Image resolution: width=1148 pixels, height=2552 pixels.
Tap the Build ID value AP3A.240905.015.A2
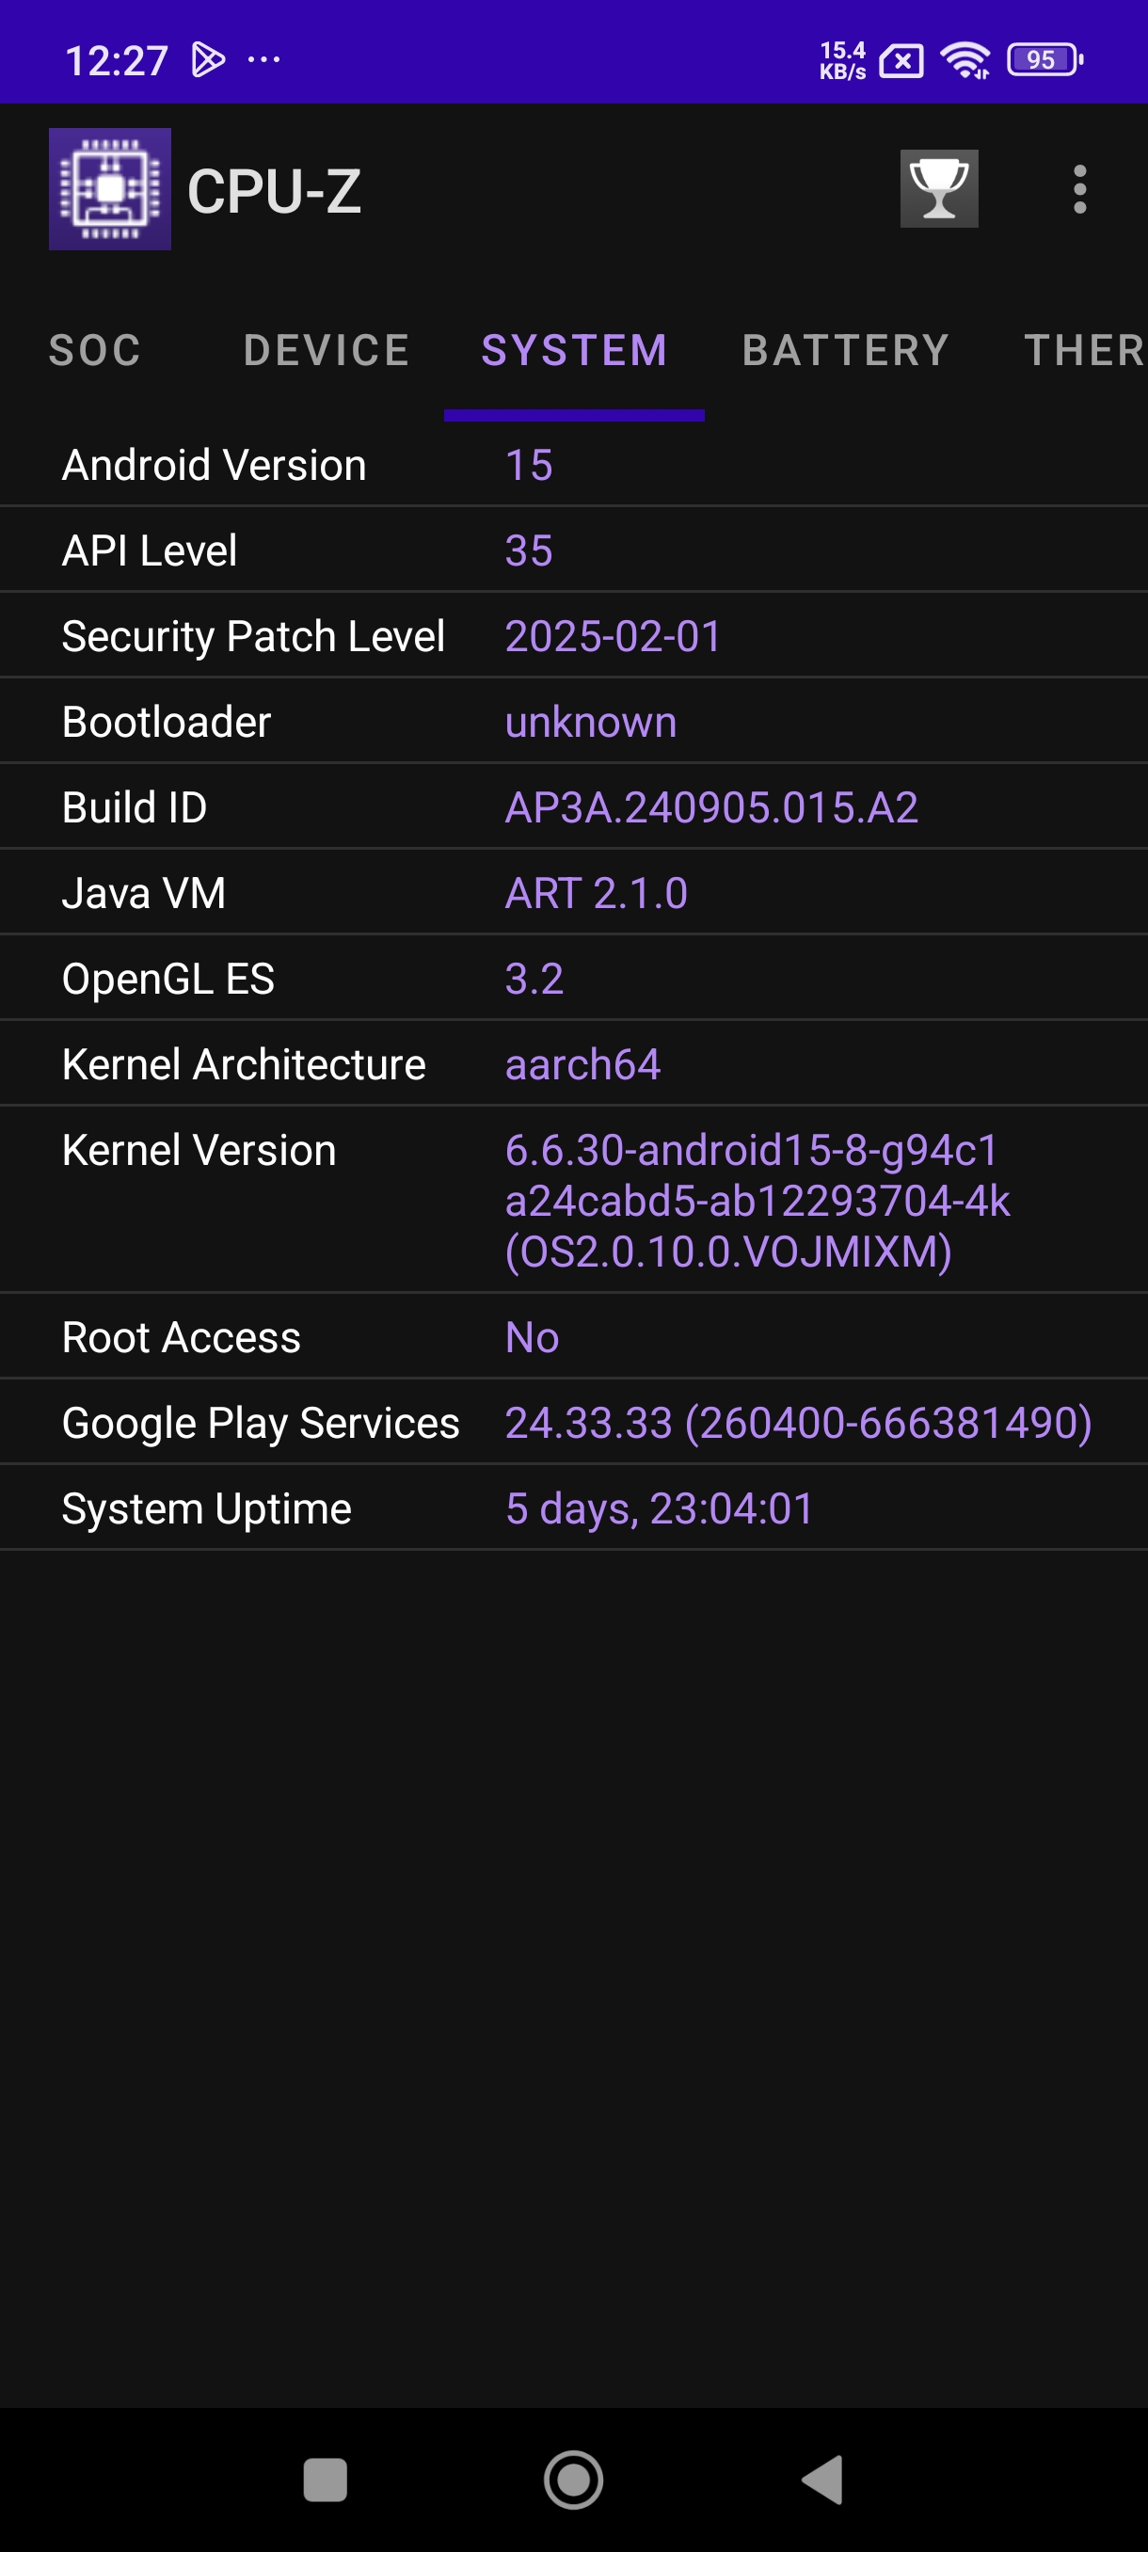click(x=711, y=807)
